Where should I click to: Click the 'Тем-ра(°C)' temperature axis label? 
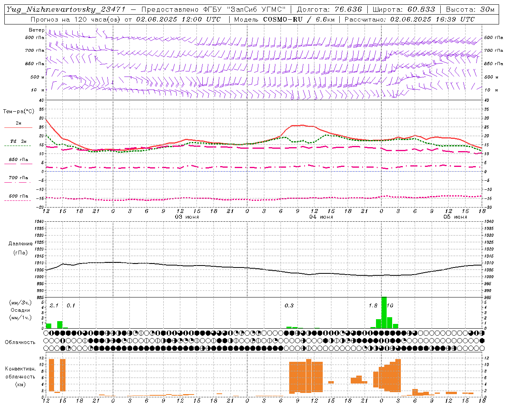(19, 112)
